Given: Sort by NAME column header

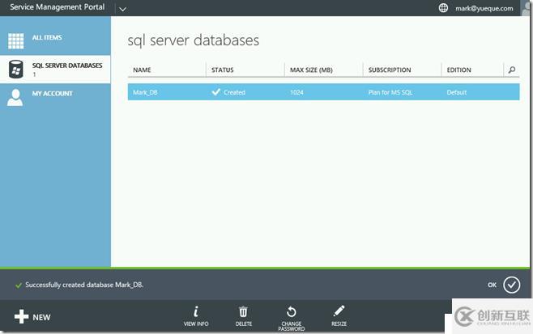Looking at the screenshot, I should click(142, 70).
